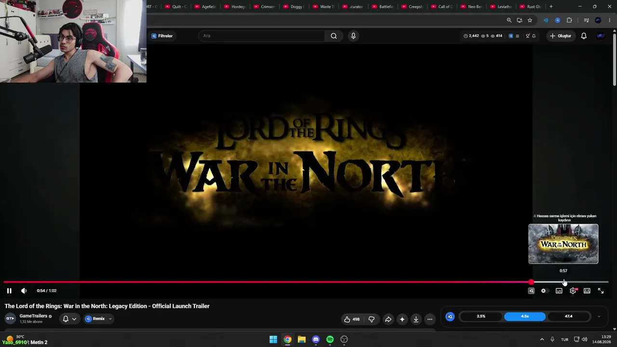
Task: Pause the video playback
Action: tap(9, 291)
